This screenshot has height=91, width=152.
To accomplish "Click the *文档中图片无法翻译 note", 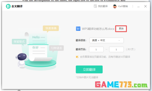I will (87, 77).
